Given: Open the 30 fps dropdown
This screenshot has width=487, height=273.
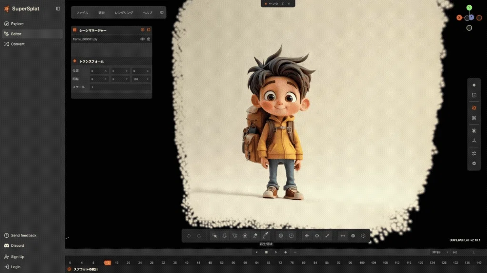Looking at the screenshot, I should pos(440,252).
